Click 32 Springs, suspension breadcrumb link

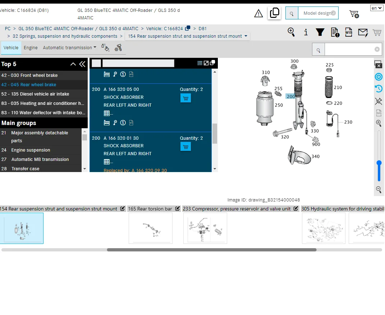coord(65,36)
